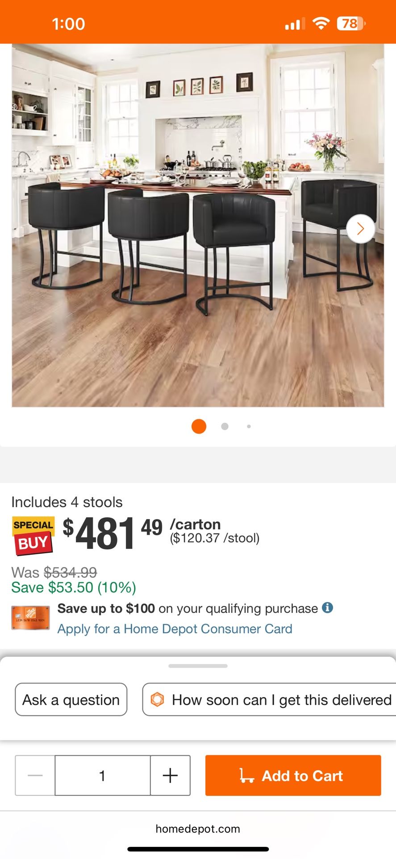Select the third carousel page dot
Viewport: 396px width, 859px height.
pyautogui.click(x=249, y=426)
